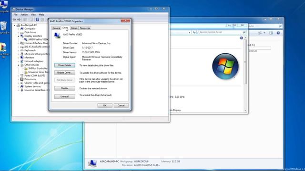Select the Driver tab
Viewport: 305px width, 171px height.
[x=65, y=28]
